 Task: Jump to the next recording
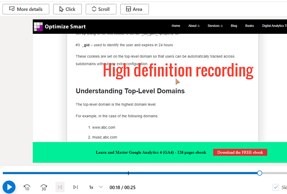[75, 187]
